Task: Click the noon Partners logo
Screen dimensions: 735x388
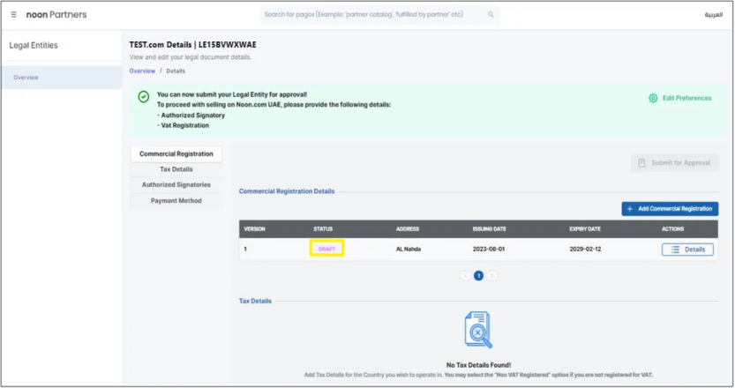Action: click(56, 15)
